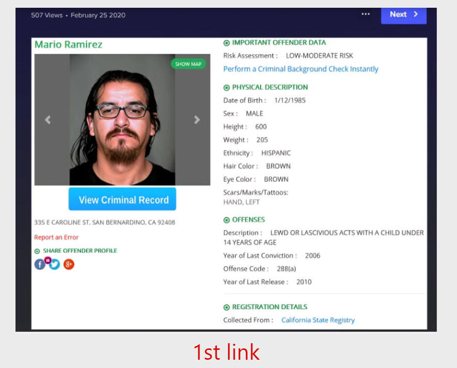Click the Report an Error link
The width and height of the screenshot is (457, 368).
pyautogui.click(x=56, y=237)
